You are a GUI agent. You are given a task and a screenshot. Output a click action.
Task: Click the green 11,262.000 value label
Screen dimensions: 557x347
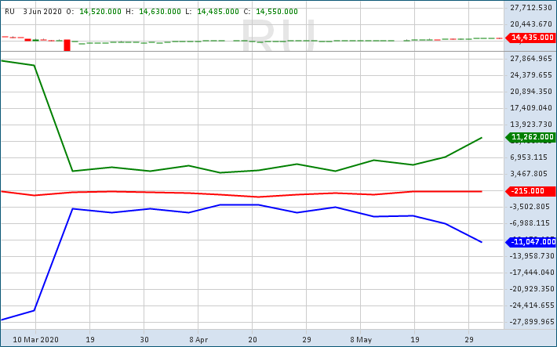tap(530, 137)
